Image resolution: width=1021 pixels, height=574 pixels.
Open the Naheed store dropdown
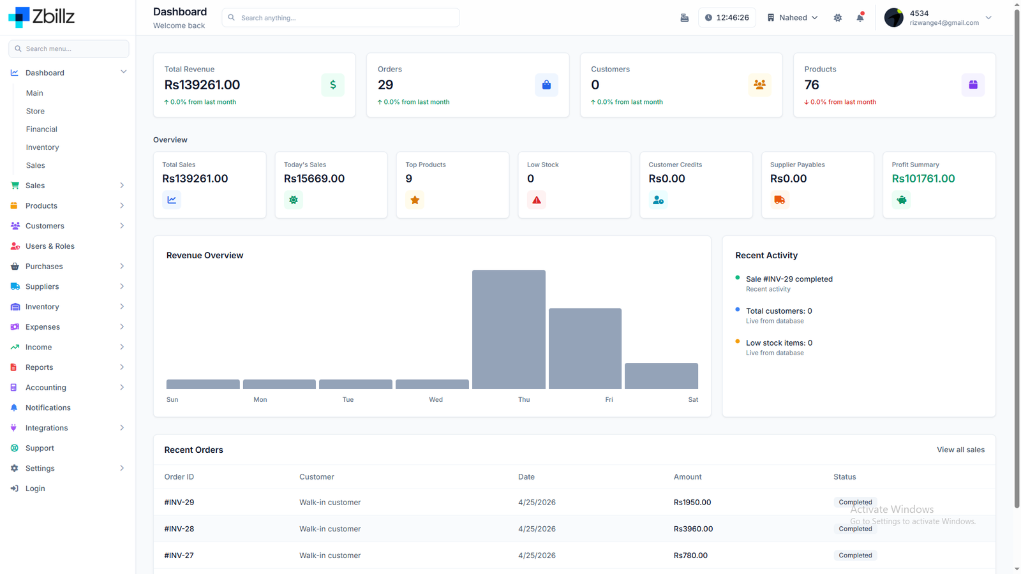point(793,18)
